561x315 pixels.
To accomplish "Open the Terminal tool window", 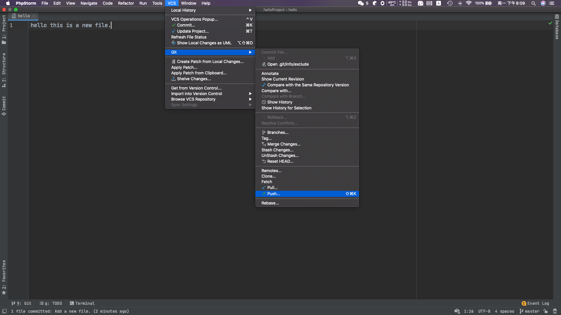I will click(82, 303).
